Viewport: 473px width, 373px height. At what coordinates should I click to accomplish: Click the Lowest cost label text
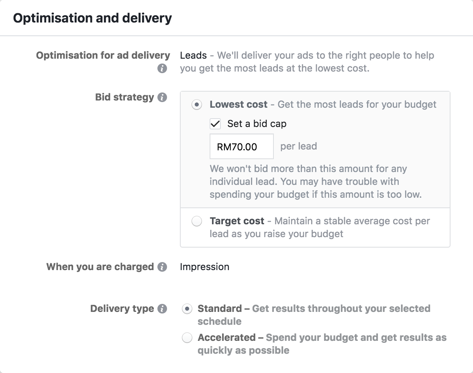(239, 105)
